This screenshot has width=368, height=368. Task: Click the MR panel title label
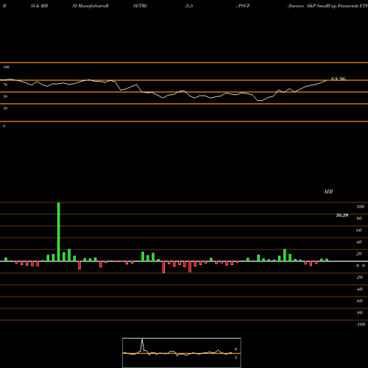[x=328, y=191]
